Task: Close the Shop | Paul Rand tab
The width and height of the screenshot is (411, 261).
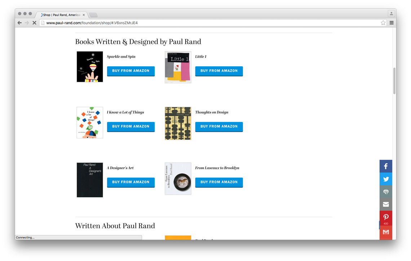Action: pyautogui.click(x=84, y=15)
